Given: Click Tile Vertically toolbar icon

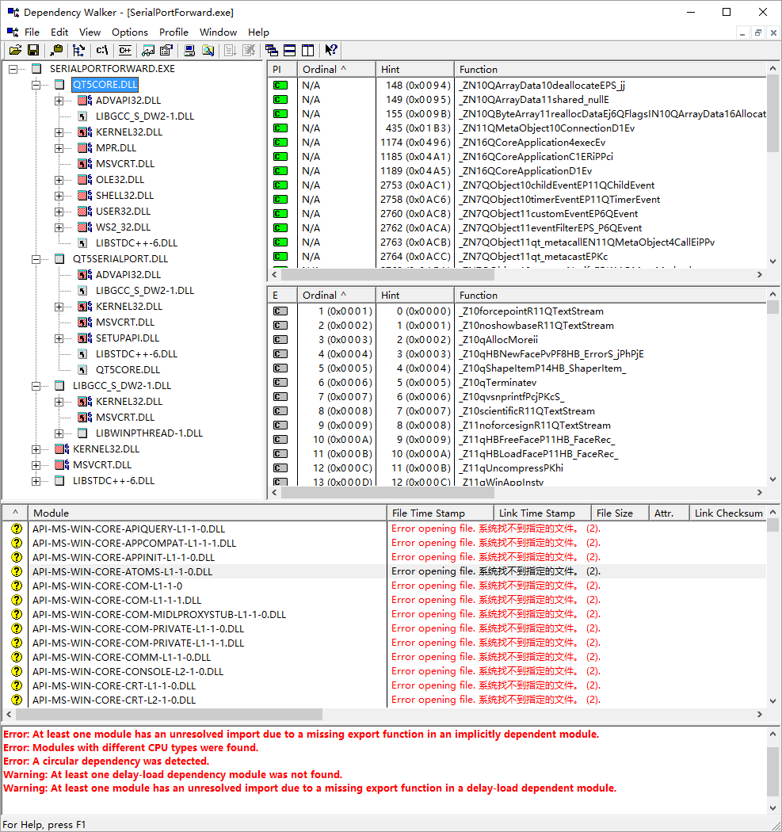Looking at the screenshot, I should (307, 51).
